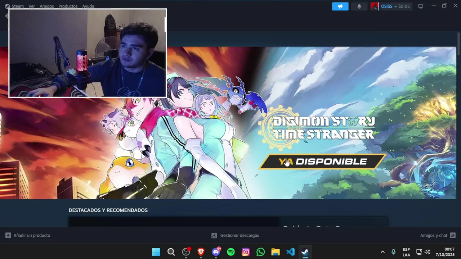Open the Windows Start menu

156,252
